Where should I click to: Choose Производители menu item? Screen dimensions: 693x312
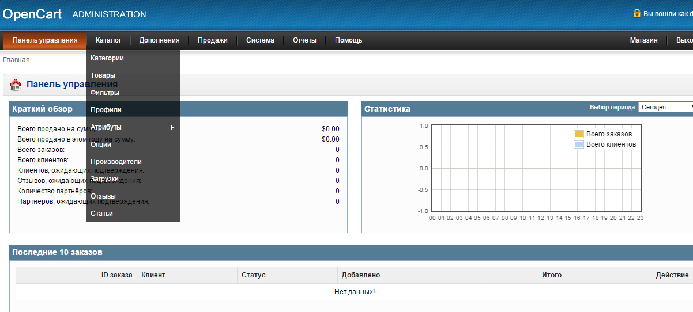click(x=116, y=162)
